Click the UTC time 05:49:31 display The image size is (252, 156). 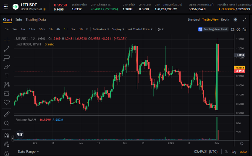click(206, 151)
